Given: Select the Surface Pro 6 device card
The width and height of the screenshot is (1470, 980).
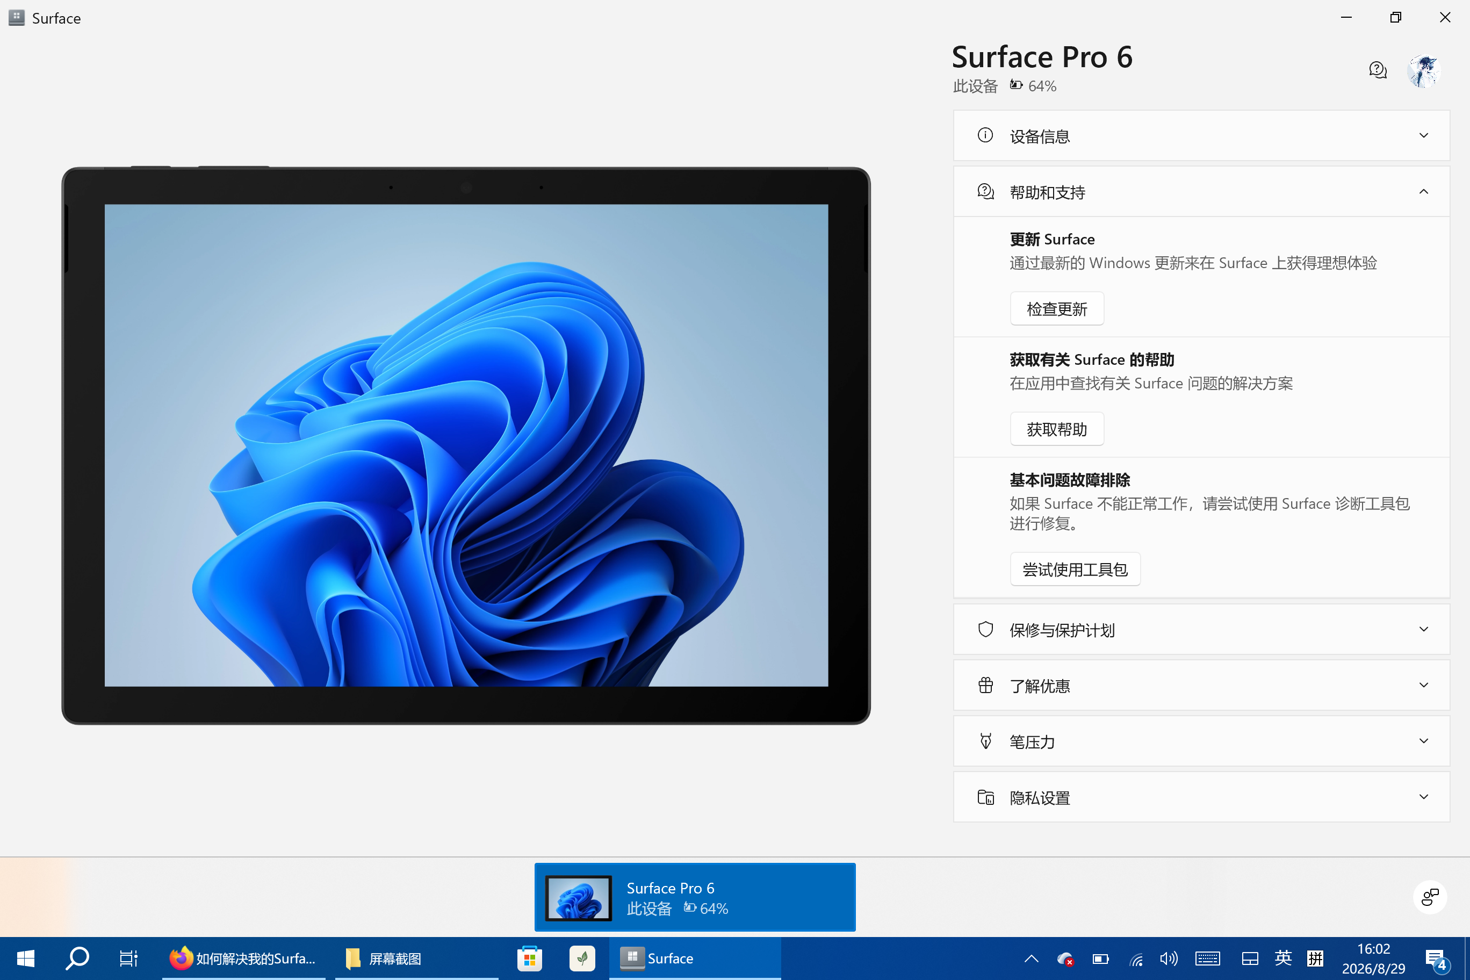Looking at the screenshot, I should [x=694, y=897].
